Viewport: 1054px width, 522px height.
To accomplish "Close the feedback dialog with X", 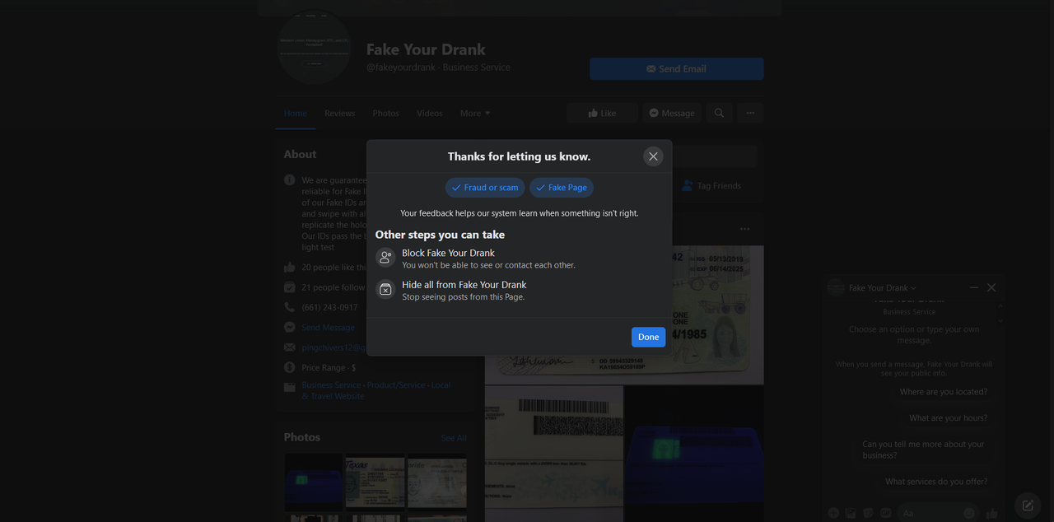I will coord(653,156).
